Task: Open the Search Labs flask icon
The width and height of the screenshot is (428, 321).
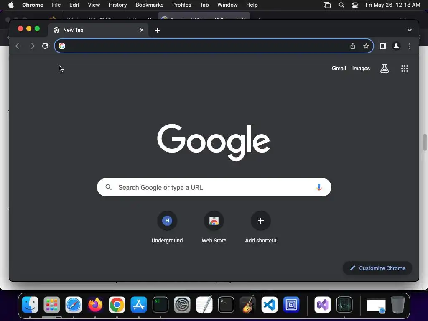Action: click(385, 69)
